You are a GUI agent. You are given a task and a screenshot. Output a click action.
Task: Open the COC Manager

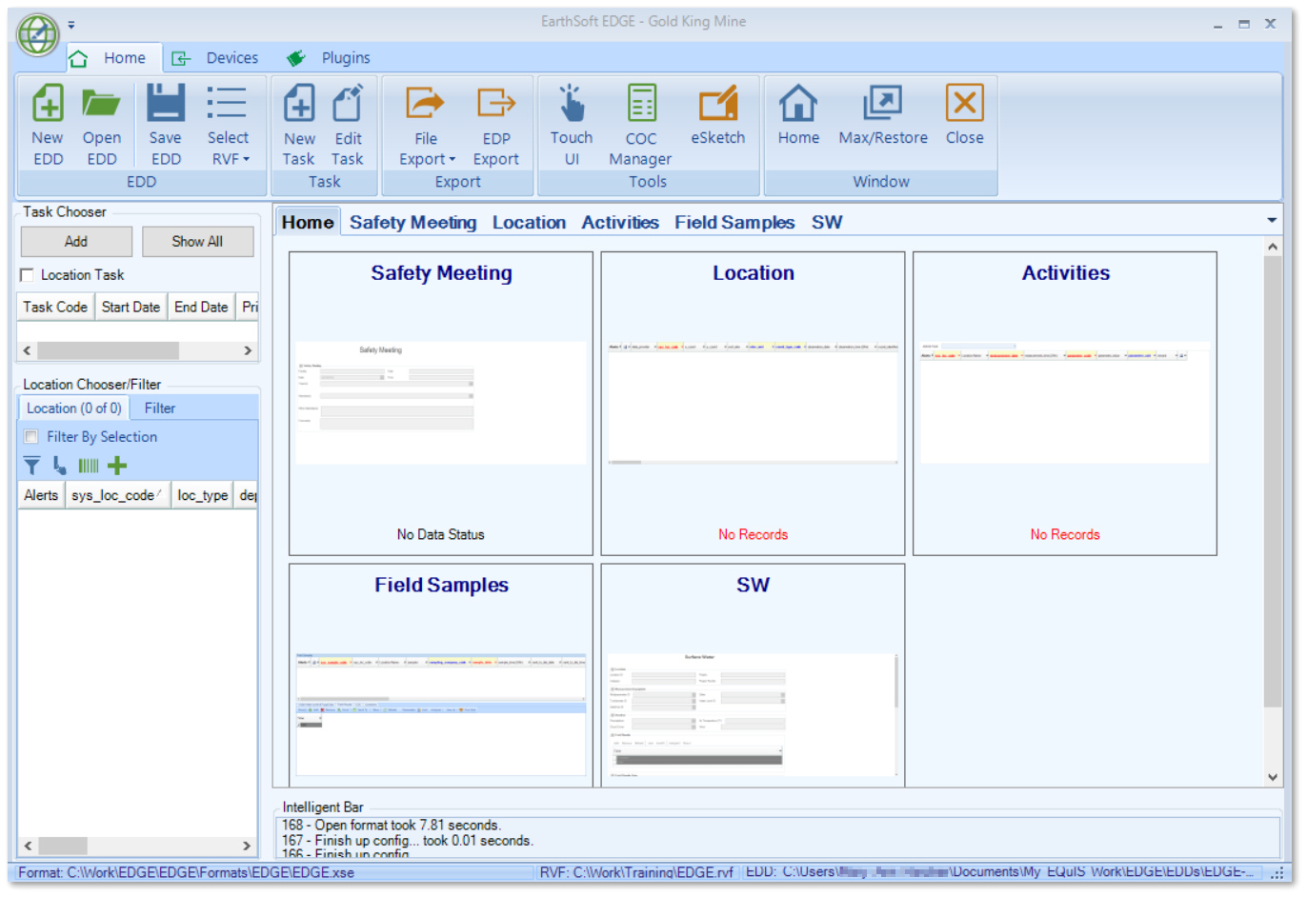coord(641,126)
